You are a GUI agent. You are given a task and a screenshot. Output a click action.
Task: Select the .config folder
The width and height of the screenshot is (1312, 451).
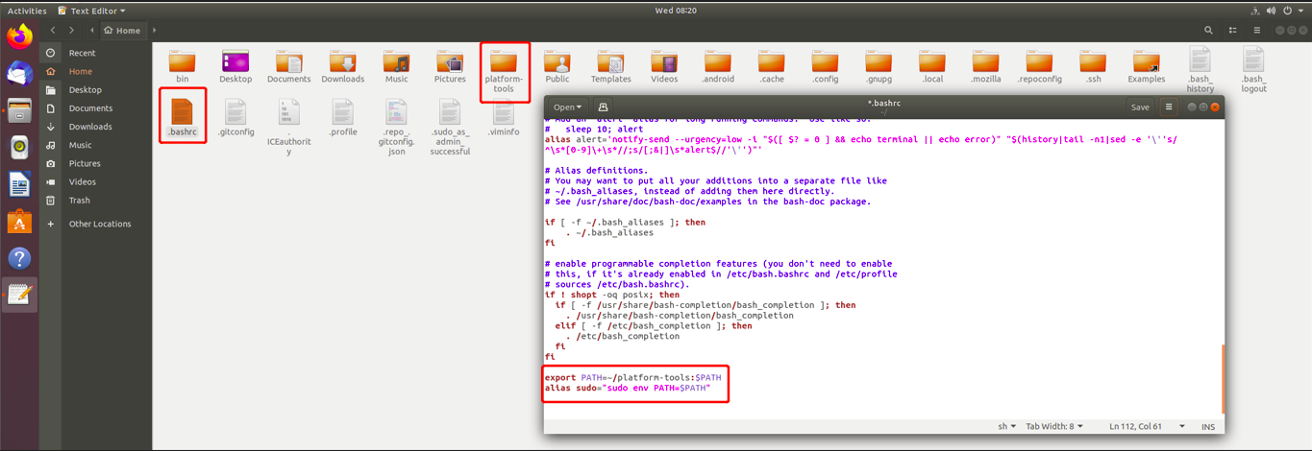(x=826, y=66)
